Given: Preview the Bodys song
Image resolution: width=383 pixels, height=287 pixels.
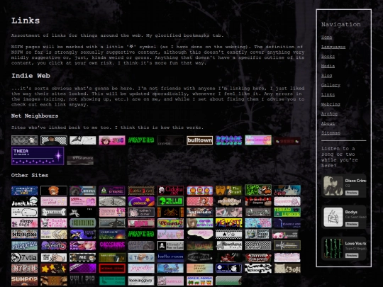Looking at the screenshot, I should [352, 224].
